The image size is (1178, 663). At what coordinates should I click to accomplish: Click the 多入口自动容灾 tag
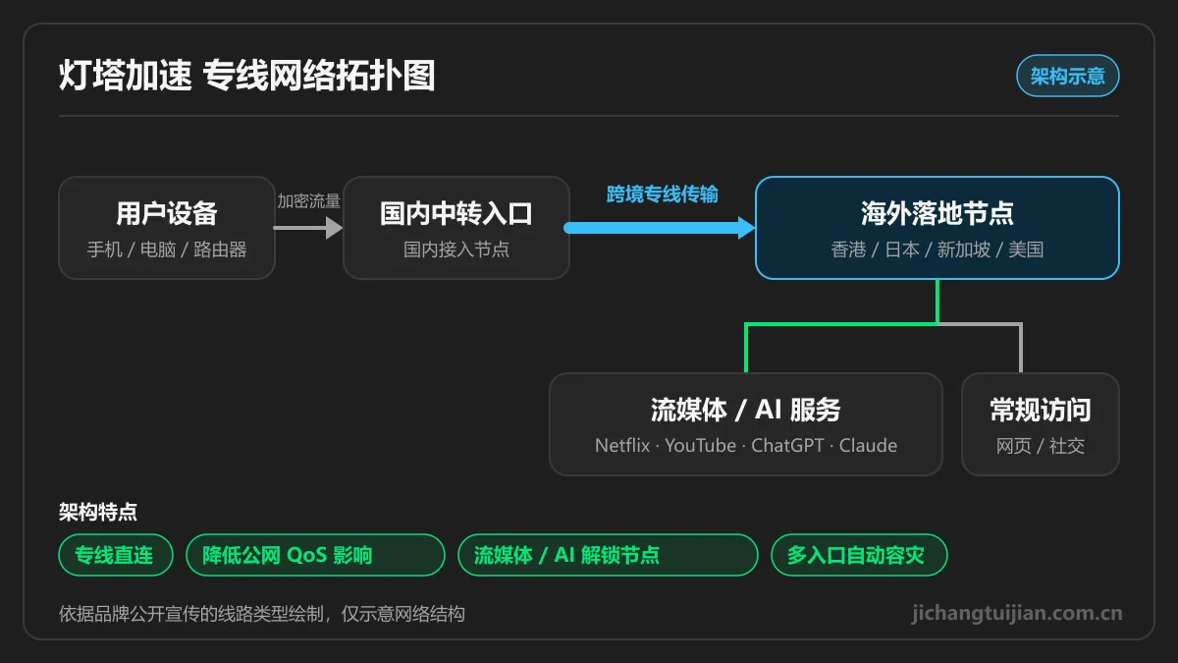click(859, 555)
